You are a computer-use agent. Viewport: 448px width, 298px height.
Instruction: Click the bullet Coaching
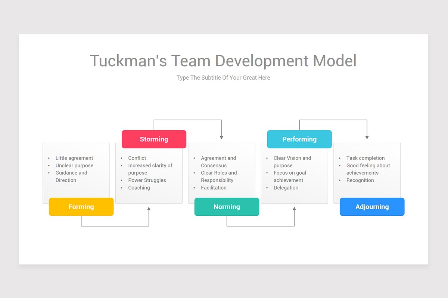pos(139,188)
